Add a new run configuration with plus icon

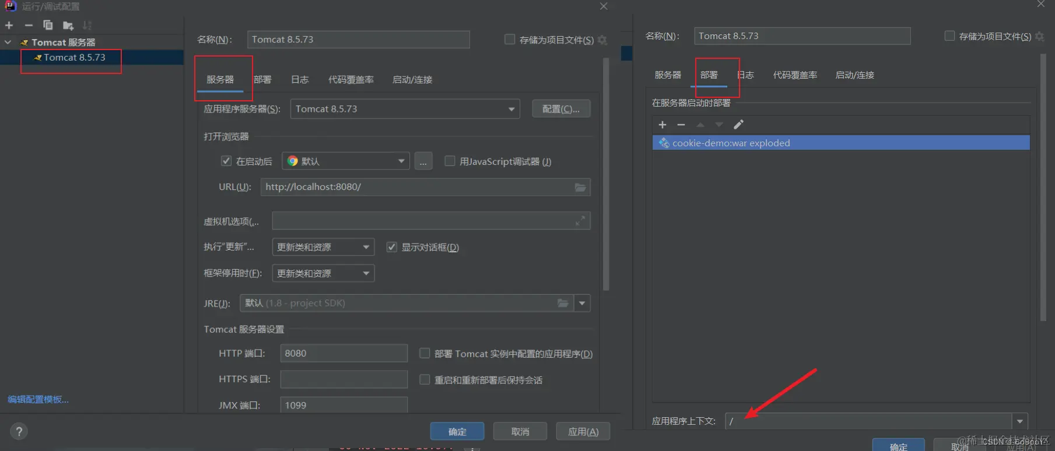coord(9,25)
